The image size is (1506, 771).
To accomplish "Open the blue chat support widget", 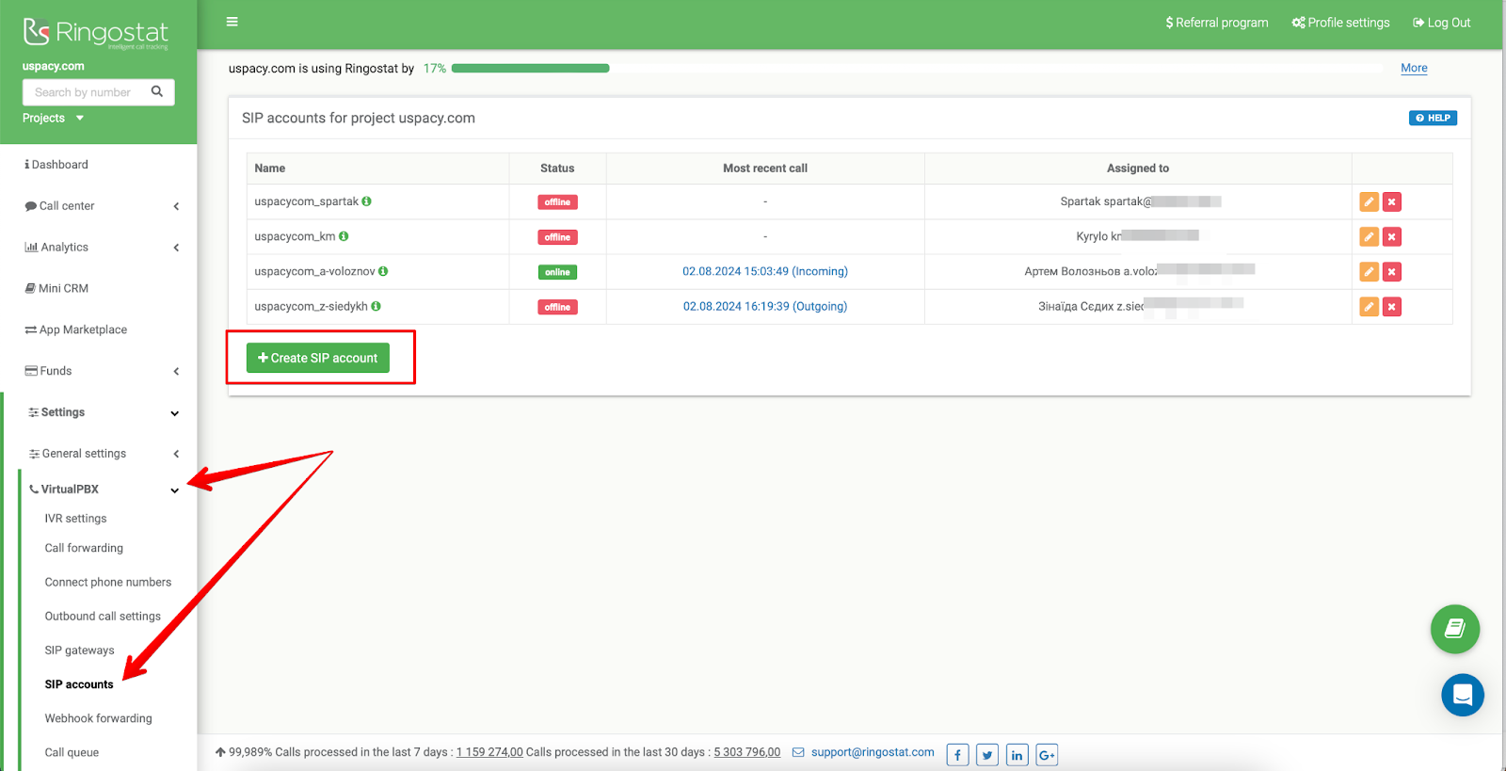I will 1463,695.
